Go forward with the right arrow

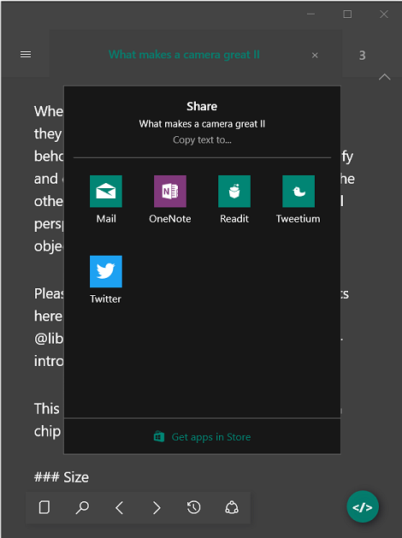(x=157, y=507)
